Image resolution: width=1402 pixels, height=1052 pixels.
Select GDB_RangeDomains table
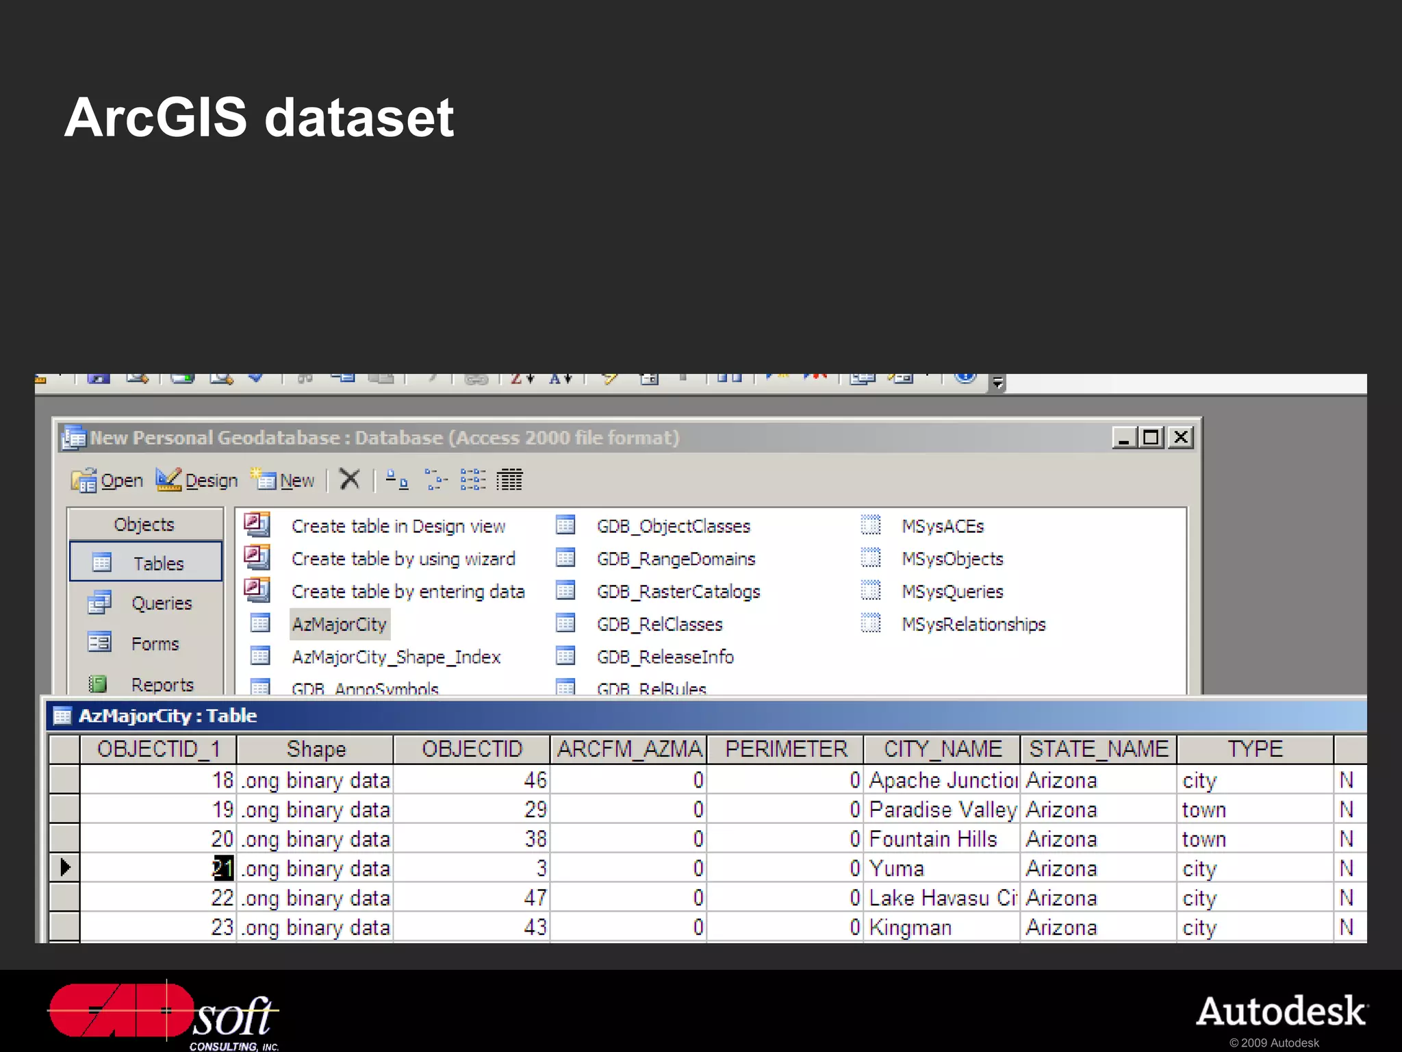pyautogui.click(x=676, y=559)
